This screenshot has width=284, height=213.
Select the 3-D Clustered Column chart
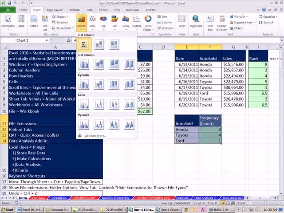(x=84, y=64)
